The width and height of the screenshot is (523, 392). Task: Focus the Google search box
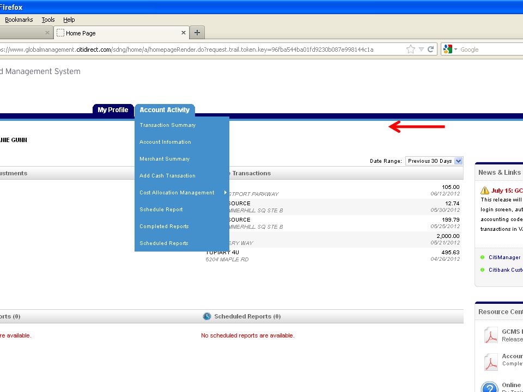pyautogui.click(x=490, y=50)
